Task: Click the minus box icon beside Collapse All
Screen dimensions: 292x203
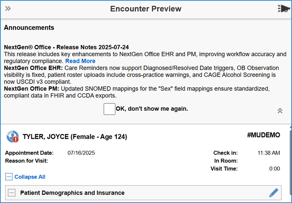Action: point(9,177)
